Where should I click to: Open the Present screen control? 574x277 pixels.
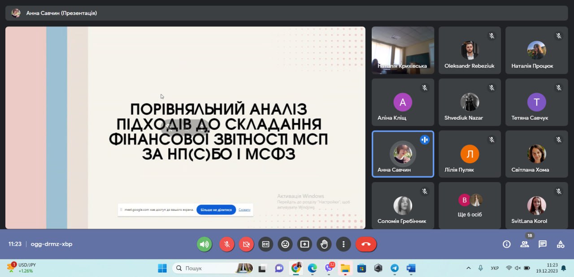(x=304, y=244)
